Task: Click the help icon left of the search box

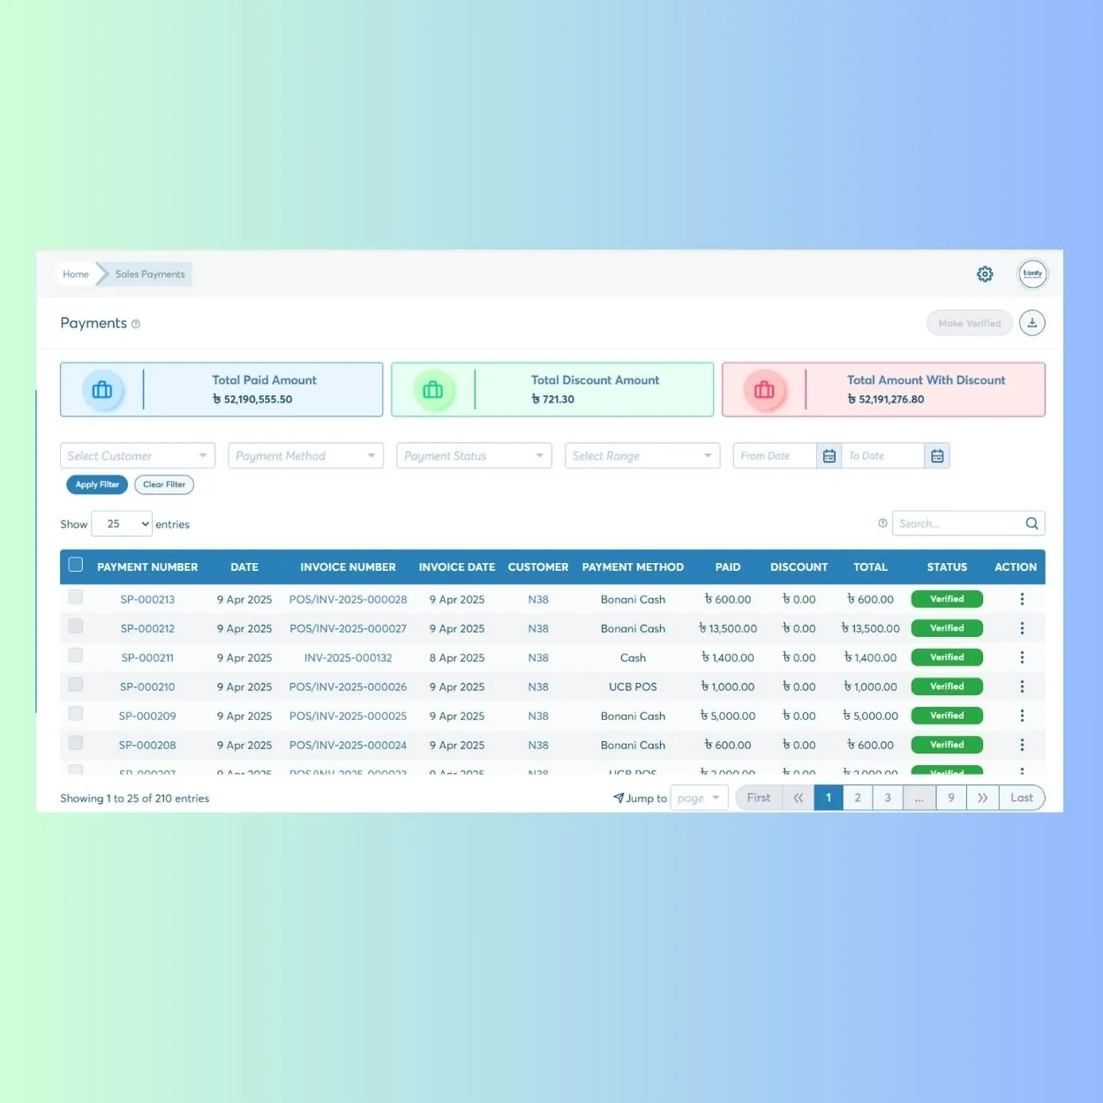Action: coord(882,522)
